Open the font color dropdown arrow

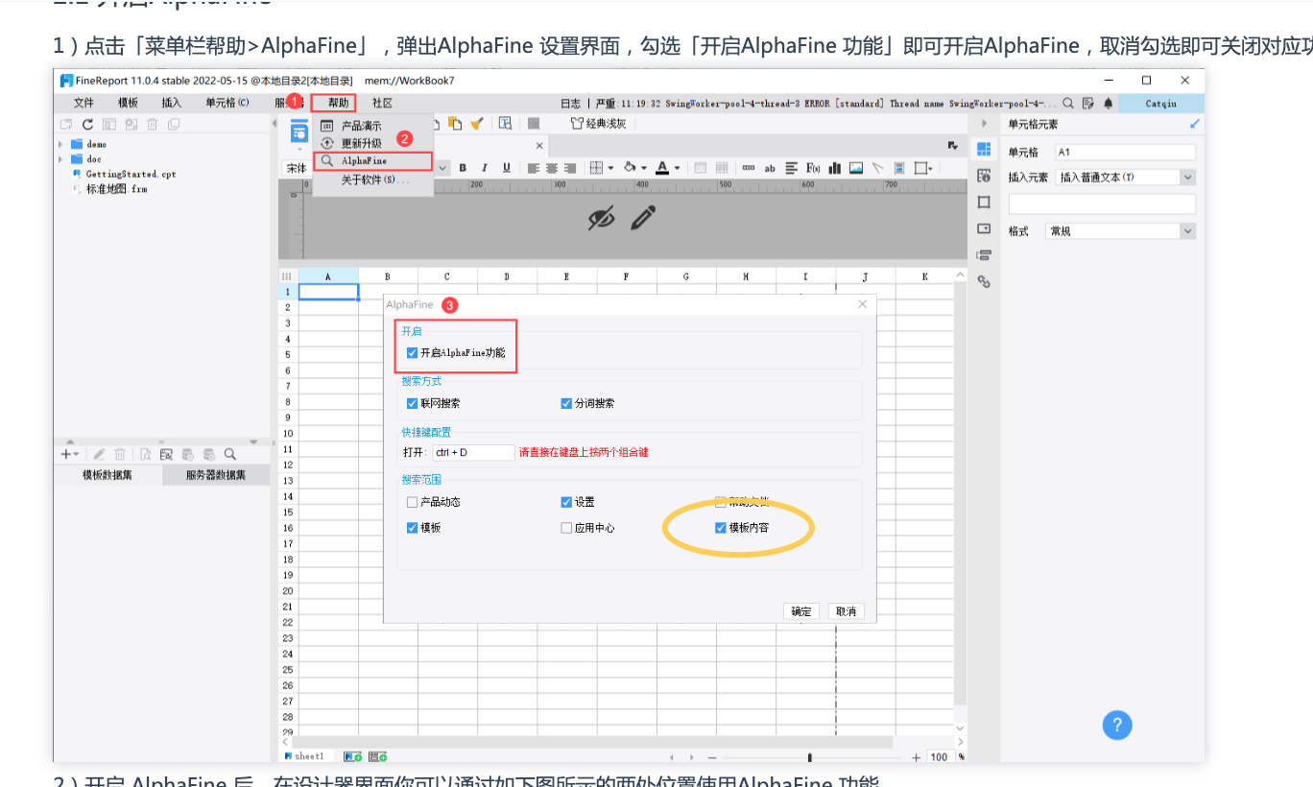[x=677, y=168]
